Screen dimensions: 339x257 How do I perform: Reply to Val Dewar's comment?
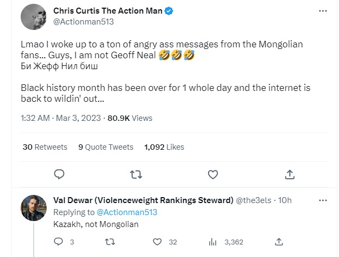click(x=60, y=241)
